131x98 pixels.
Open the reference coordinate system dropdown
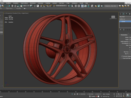click(26, 6)
